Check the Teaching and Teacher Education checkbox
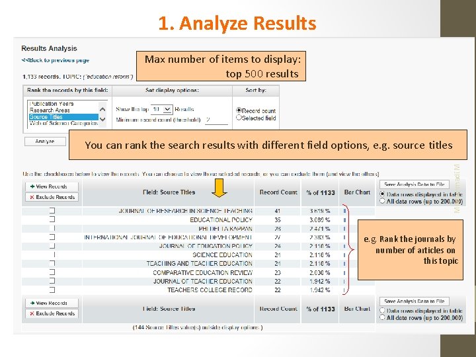This screenshot has width=476, height=357. click(x=52, y=264)
